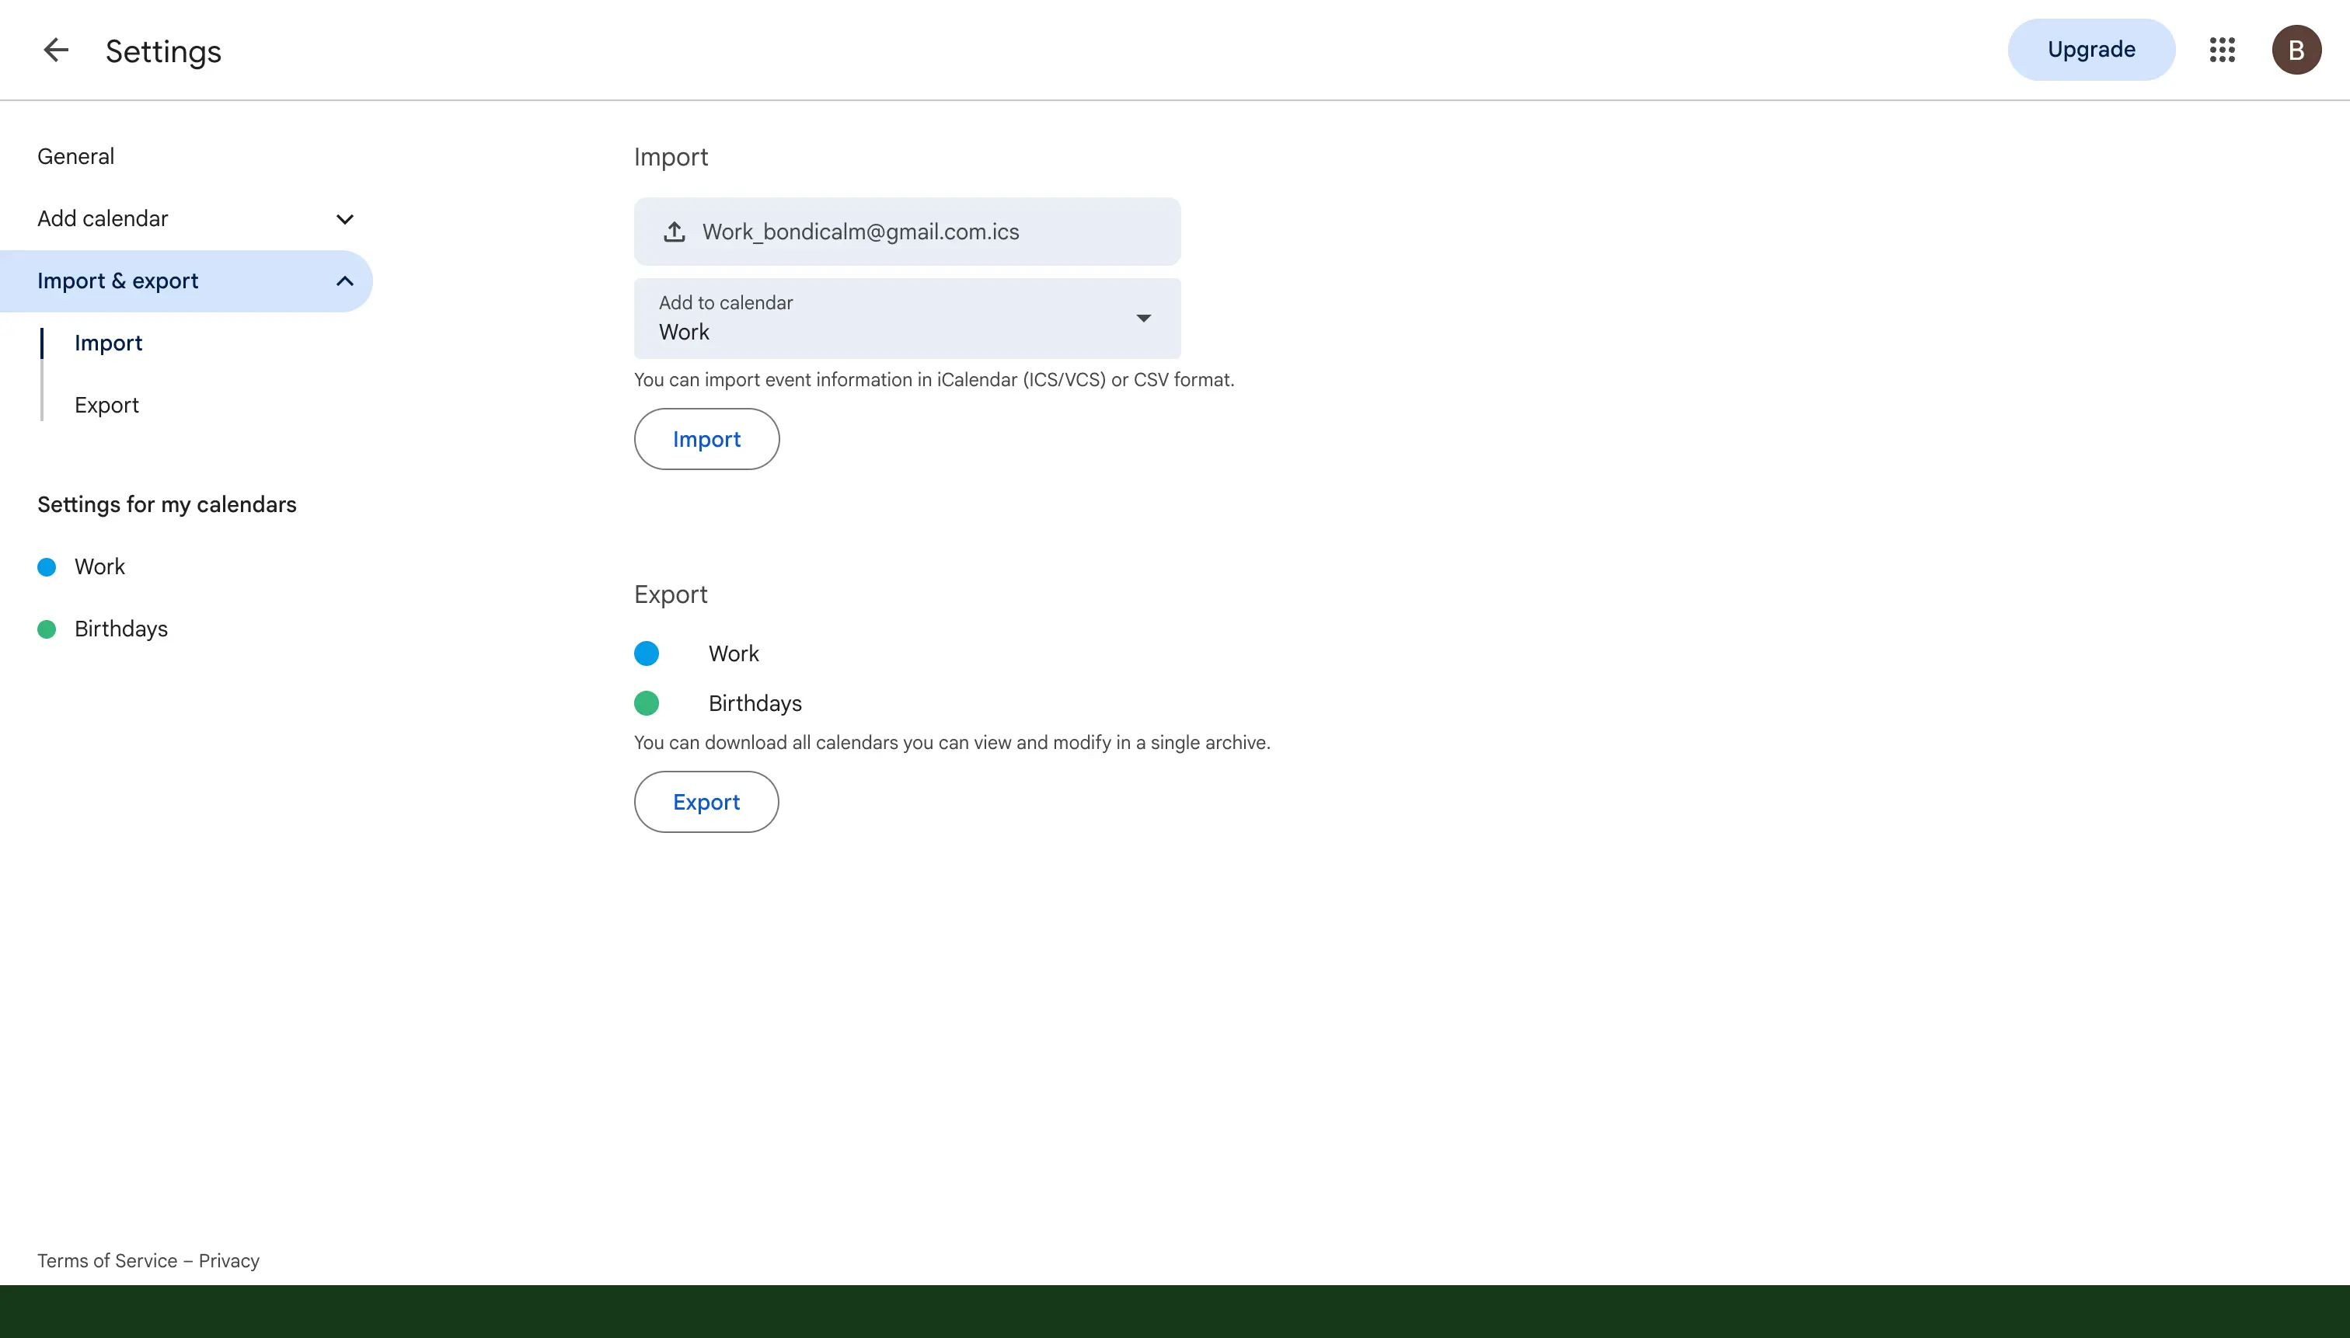Open the Google apps grid
The height and width of the screenshot is (1338, 2350).
point(2221,50)
